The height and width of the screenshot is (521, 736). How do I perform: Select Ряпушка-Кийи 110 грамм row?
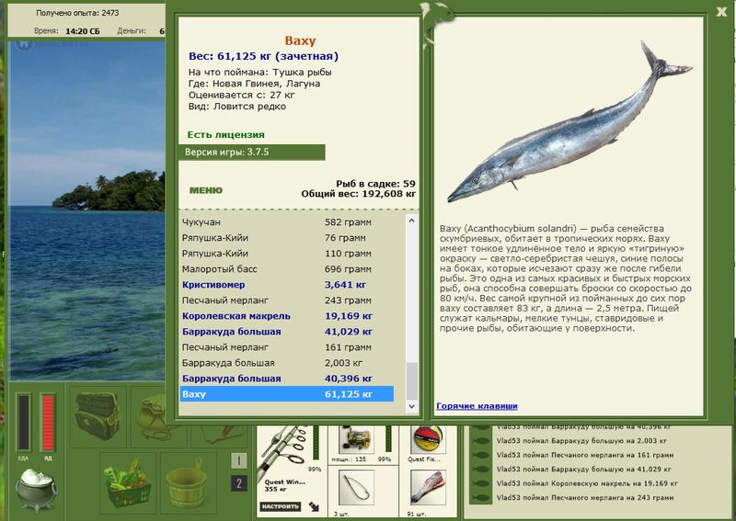(x=287, y=254)
